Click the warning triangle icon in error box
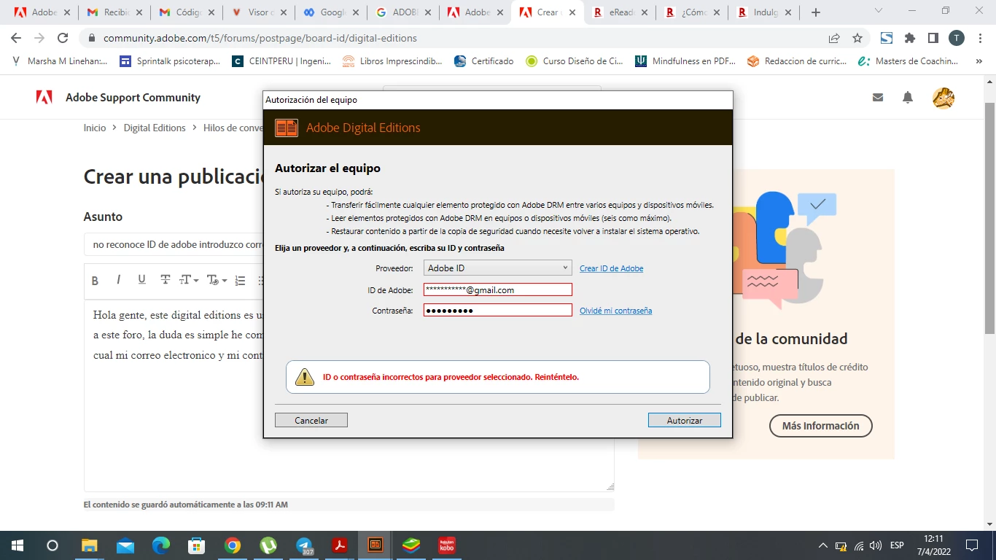 point(304,377)
